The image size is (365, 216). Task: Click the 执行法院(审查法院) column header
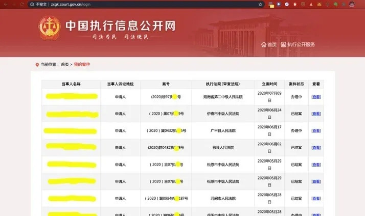tap(223, 84)
